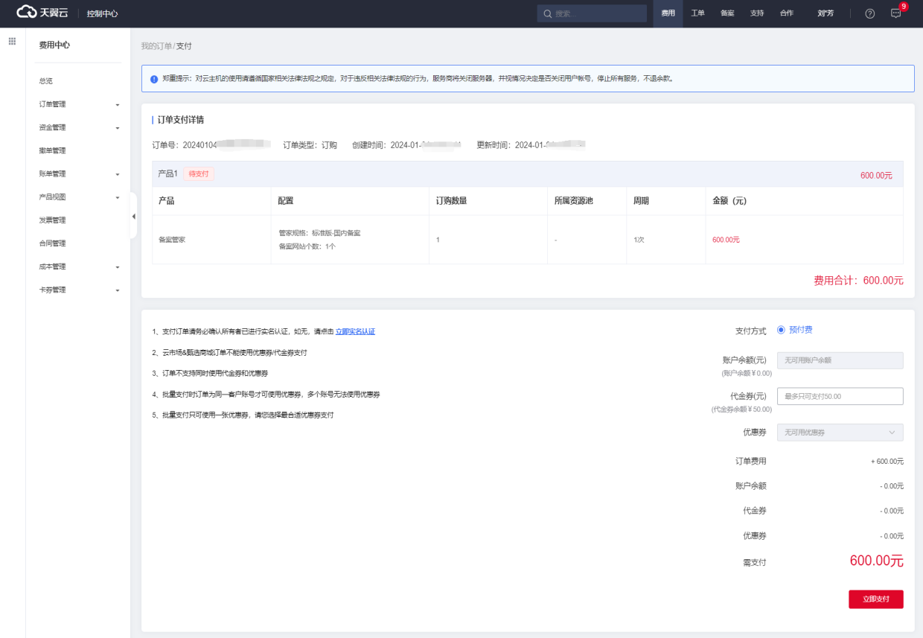This screenshot has width=923, height=638.
Task: Follow the 立即实名认证 link
Action: click(355, 331)
